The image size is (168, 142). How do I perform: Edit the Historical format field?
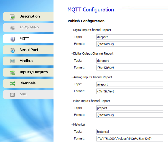tap(130, 139)
